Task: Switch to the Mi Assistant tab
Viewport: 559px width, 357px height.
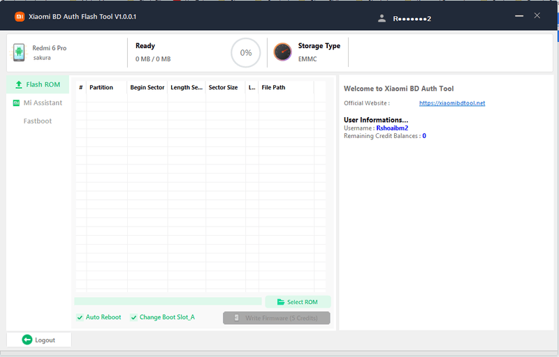Action: click(38, 102)
